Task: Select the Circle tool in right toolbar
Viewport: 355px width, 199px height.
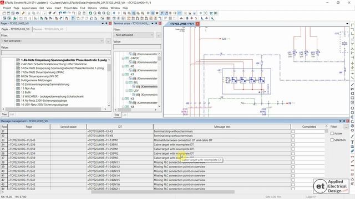Action: tap(352, 108)
